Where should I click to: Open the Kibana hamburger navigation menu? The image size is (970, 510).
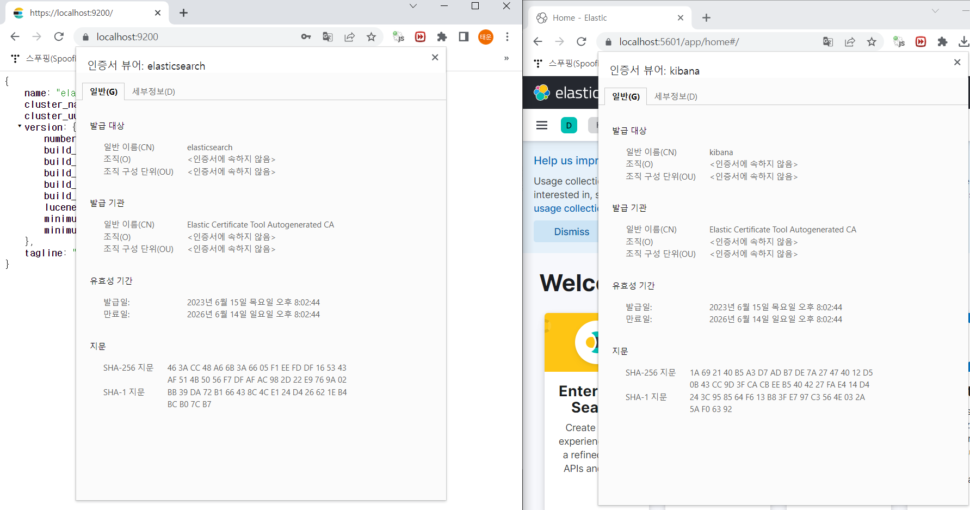(542, 125)
